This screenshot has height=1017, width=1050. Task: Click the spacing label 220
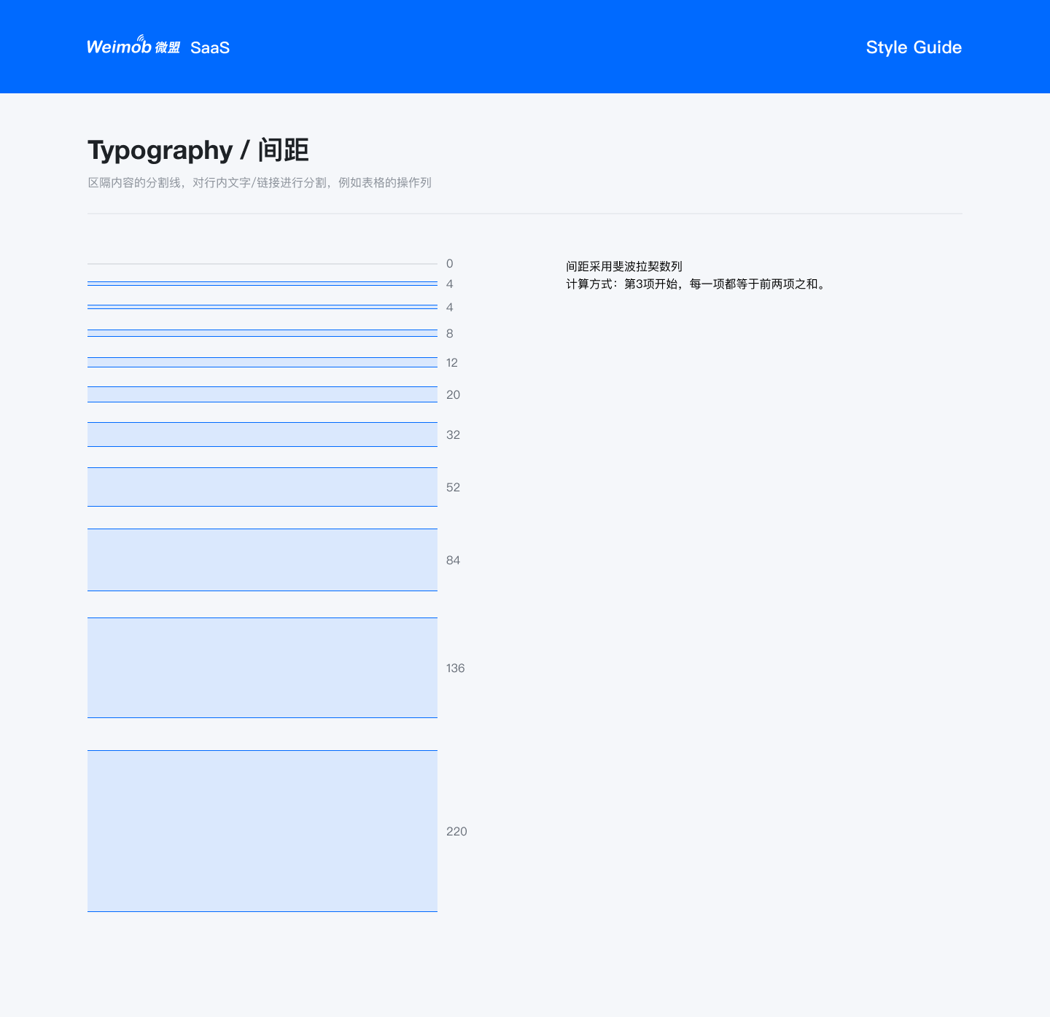coord(456,832)
